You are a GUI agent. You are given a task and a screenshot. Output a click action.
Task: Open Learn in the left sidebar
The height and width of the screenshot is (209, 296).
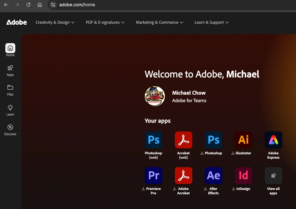(x=10, y=110)
